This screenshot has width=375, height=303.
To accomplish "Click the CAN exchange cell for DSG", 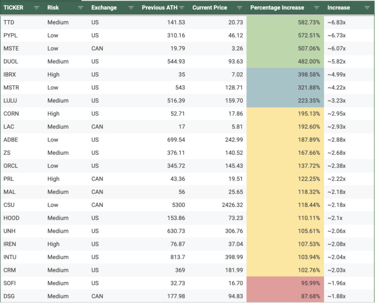I will (114, 296).
